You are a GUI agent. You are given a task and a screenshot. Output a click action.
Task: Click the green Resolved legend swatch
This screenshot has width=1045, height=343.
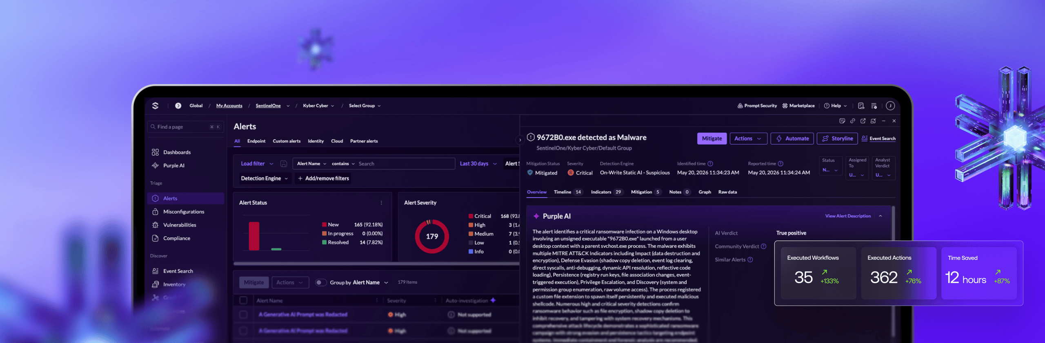click(x=324, y=242)
